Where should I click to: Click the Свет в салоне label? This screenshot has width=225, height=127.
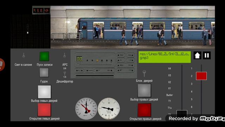(x=23, y=65)
